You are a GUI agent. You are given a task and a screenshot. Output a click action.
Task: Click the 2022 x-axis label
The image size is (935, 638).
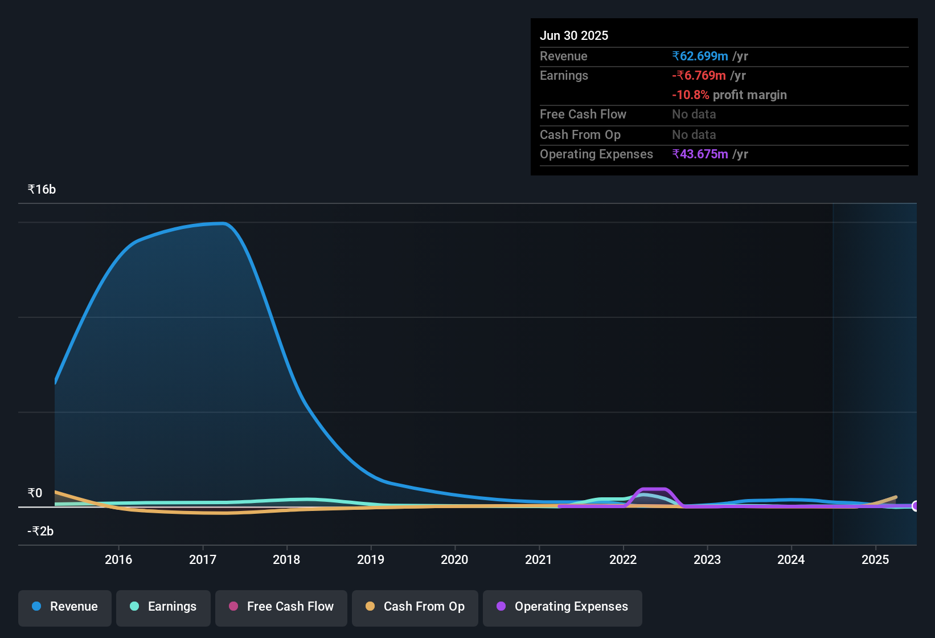tap(623, 559)
